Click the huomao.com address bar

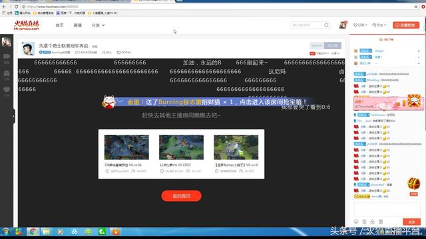pyautogui.click(x=218, y=7)
